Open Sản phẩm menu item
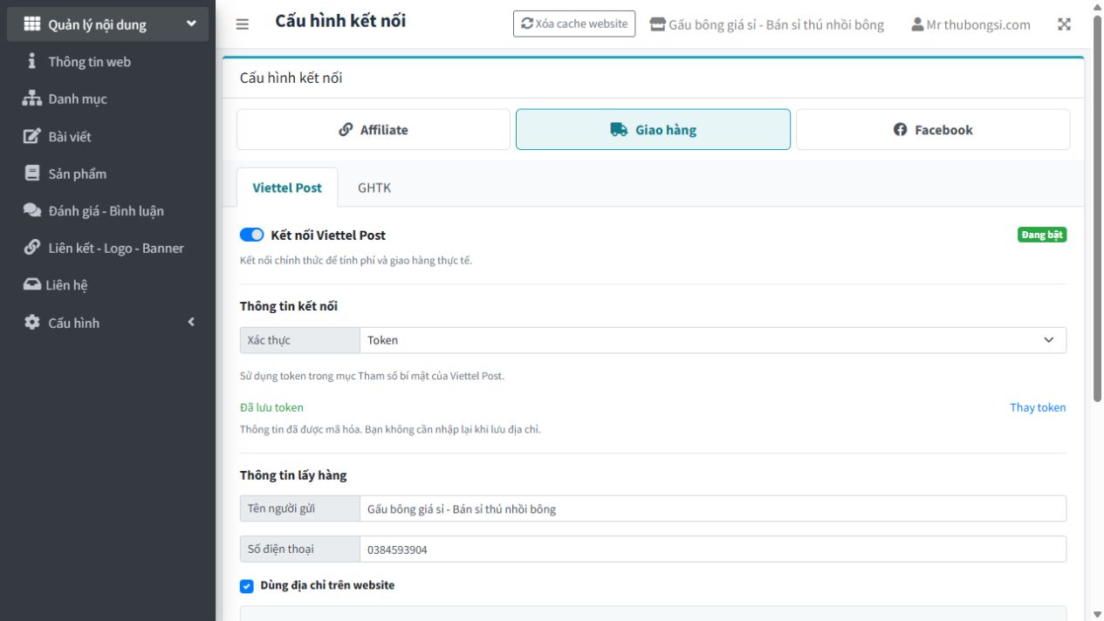This screenshot has height=621, width=1104. click(x=107, y=174)
